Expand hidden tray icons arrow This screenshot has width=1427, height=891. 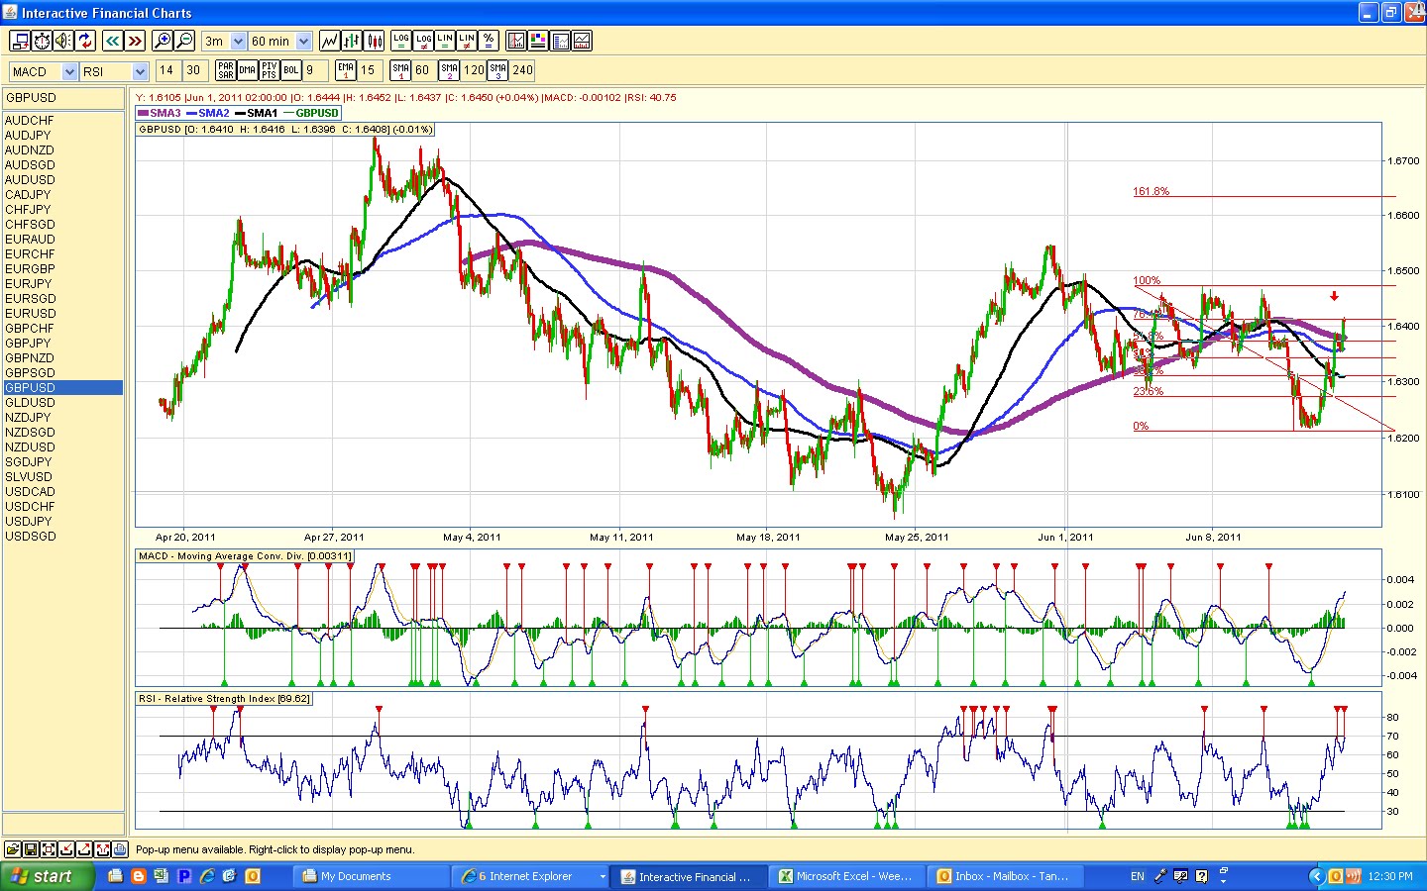(x=1316, y=876)
